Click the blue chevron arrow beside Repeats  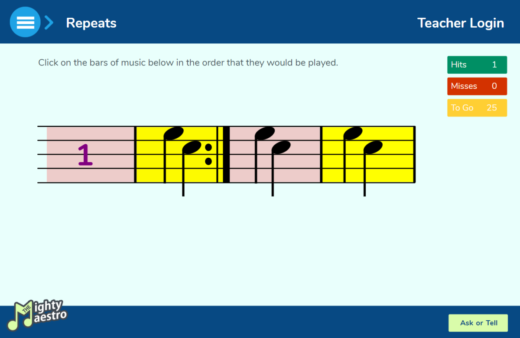click(49, 23)
